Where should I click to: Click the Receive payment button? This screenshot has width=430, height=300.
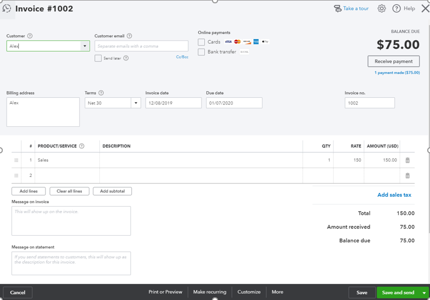(x=393, y=61)
